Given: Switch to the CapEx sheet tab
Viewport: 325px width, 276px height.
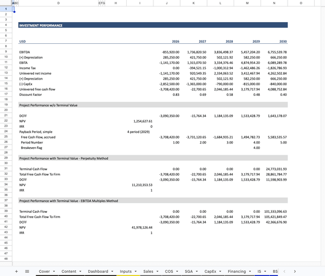Looking at the screenshot, I should tap(210, 271).
